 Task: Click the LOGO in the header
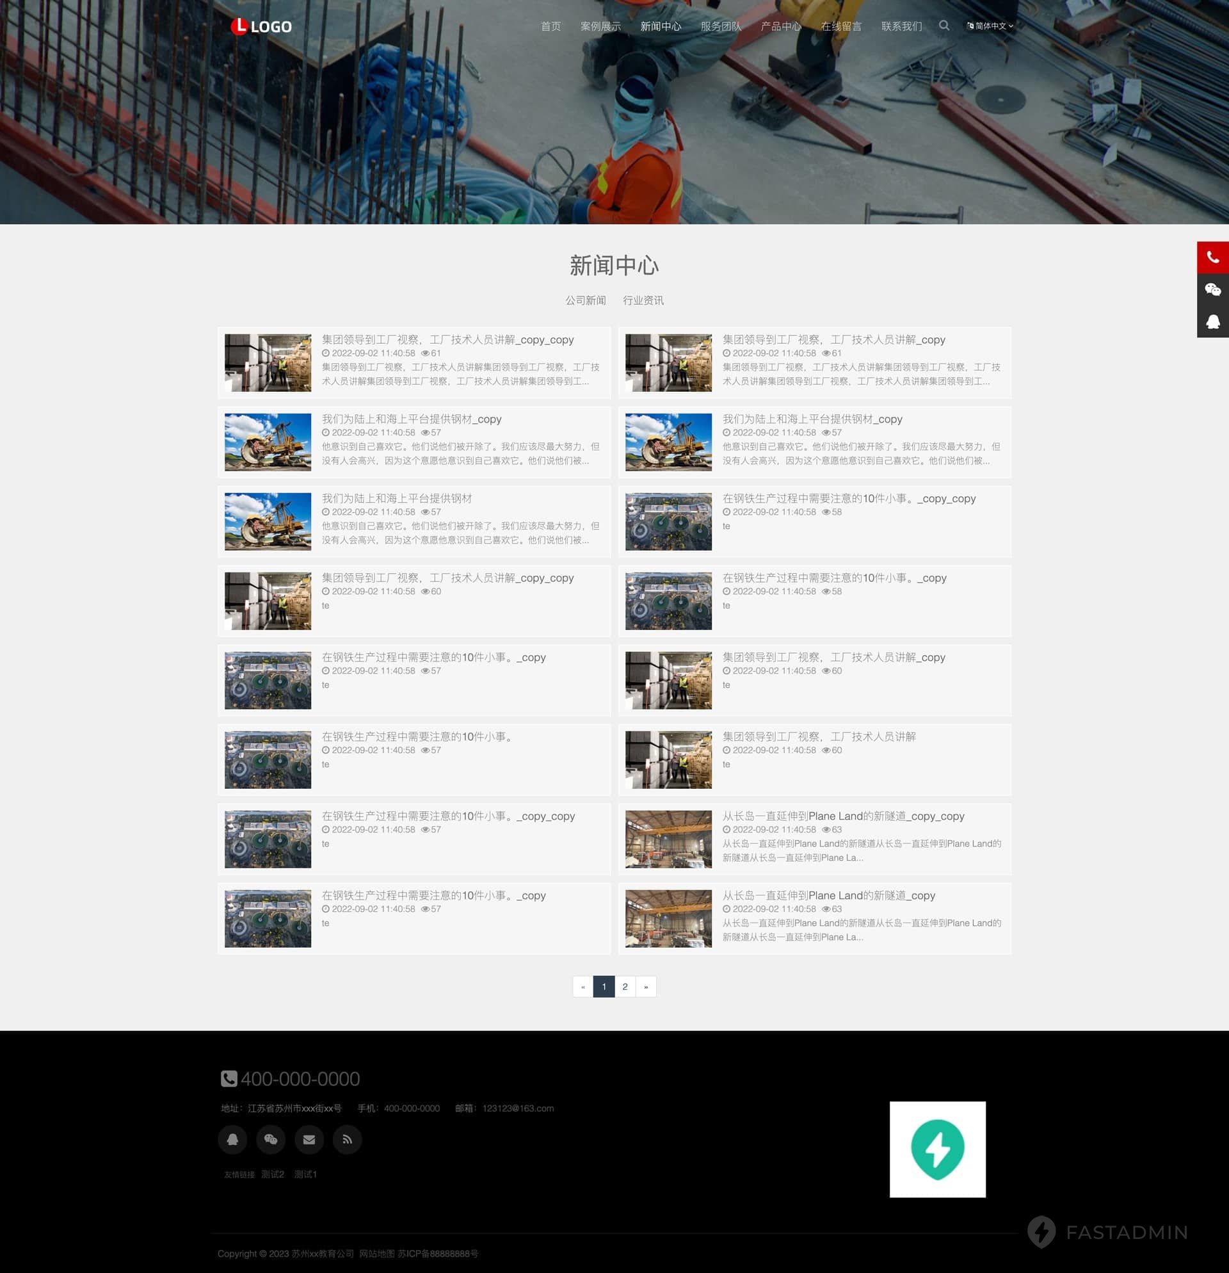[261, 27]
